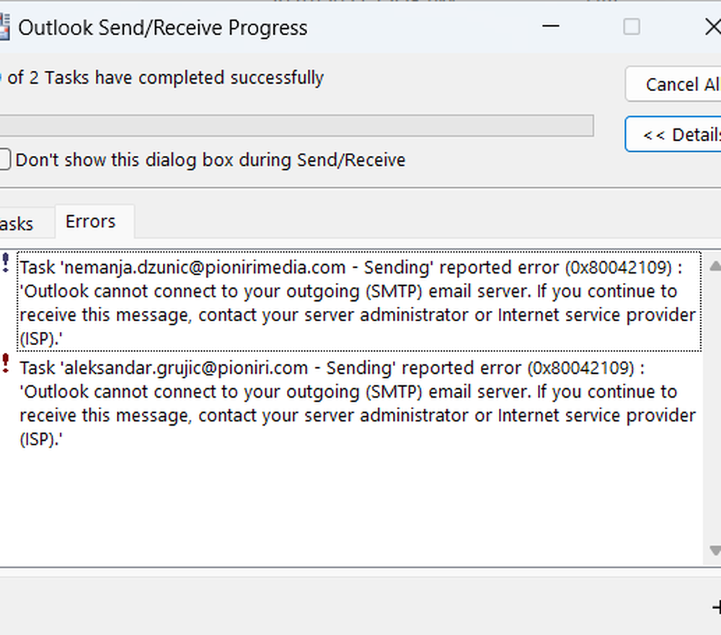Click the exclamation icon beside the nemanja.dzunic error
The image size is (721, 635).
pos(6,262)
